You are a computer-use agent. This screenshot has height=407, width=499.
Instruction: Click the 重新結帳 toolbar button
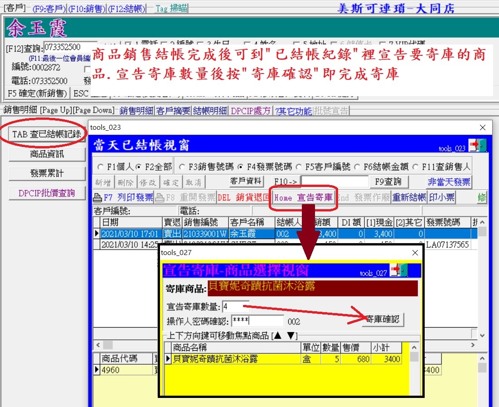pyautogui.click(x=409, y=197)
